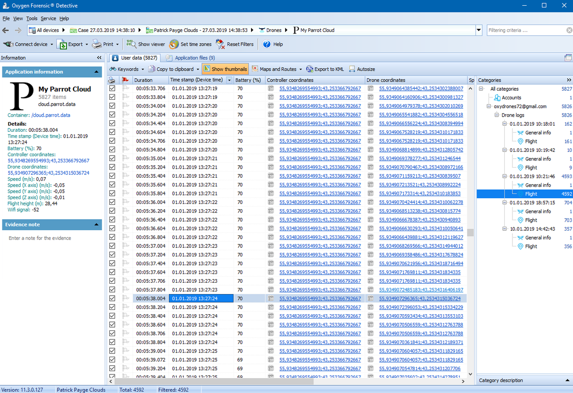
Task: Expand the Category description panel
Action: (x=567, y=381)
